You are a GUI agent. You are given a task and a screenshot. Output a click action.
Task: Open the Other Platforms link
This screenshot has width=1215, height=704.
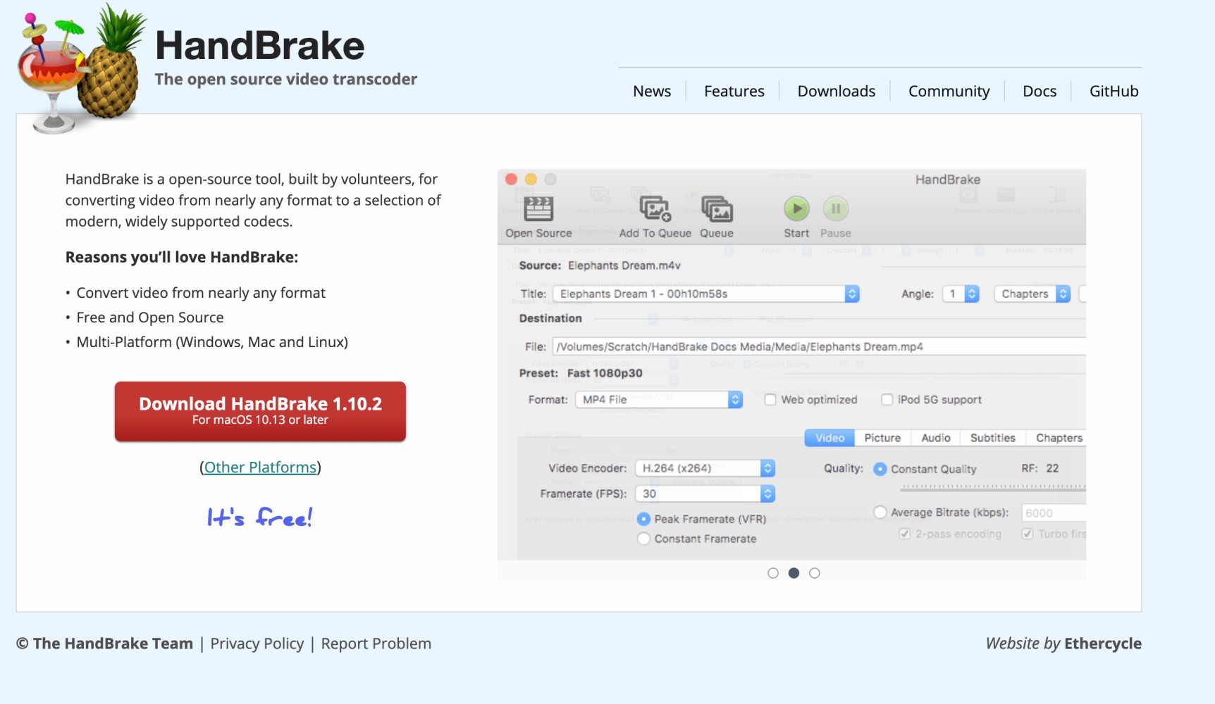pyautogui.click(x=260, y=467)
